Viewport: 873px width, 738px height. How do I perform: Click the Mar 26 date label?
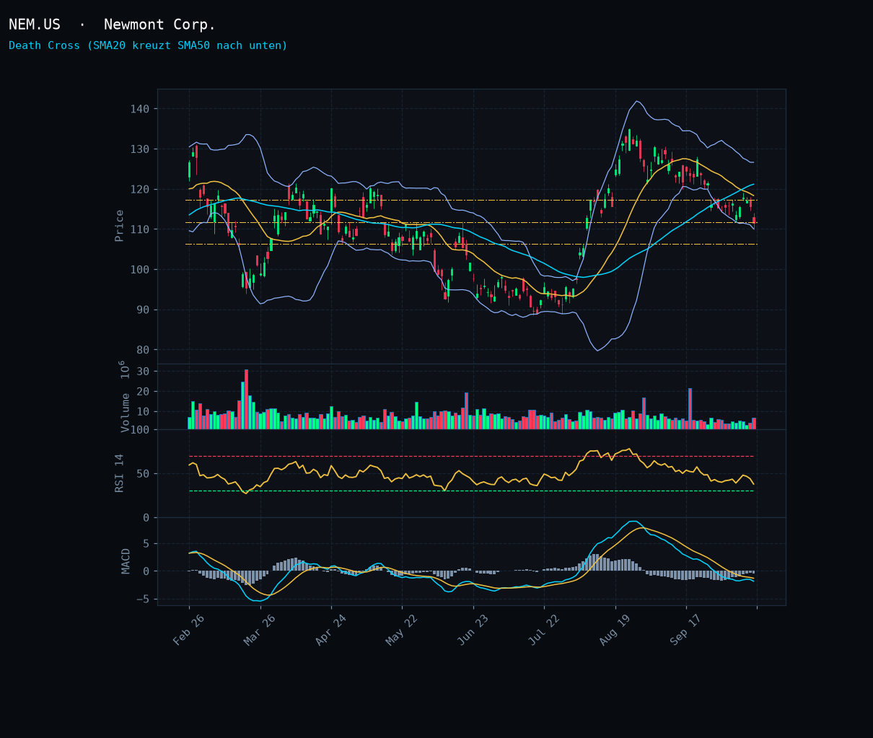259,630
